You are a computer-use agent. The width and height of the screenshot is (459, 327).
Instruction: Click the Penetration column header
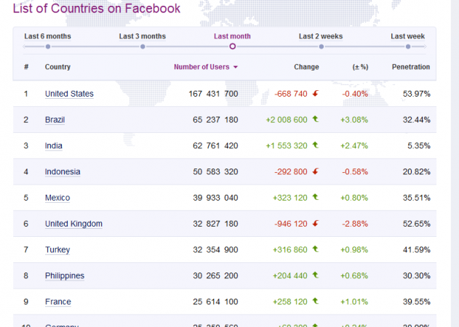point(410,67)
